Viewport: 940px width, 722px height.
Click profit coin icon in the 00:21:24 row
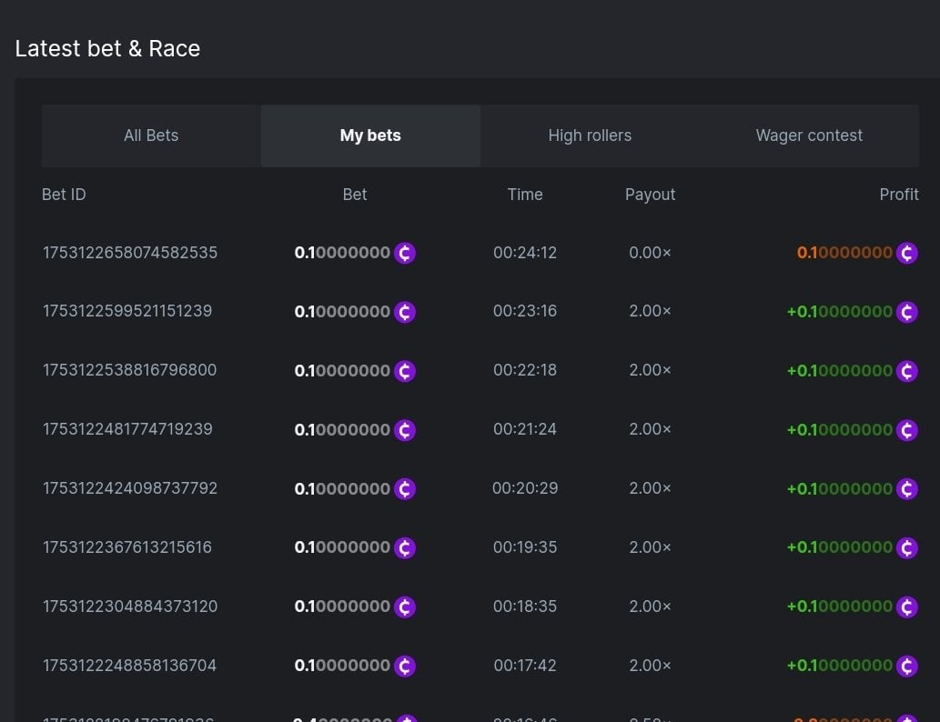(906, 430)
